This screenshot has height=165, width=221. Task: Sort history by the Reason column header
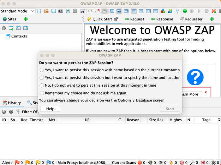[133, 120]
